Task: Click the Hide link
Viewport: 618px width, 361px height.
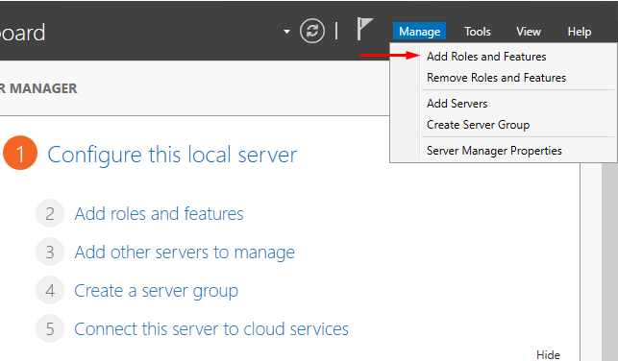Action: [548, 354]
